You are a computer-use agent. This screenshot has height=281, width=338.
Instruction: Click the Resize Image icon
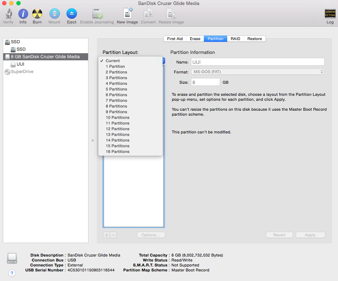[x=171, y=14]
